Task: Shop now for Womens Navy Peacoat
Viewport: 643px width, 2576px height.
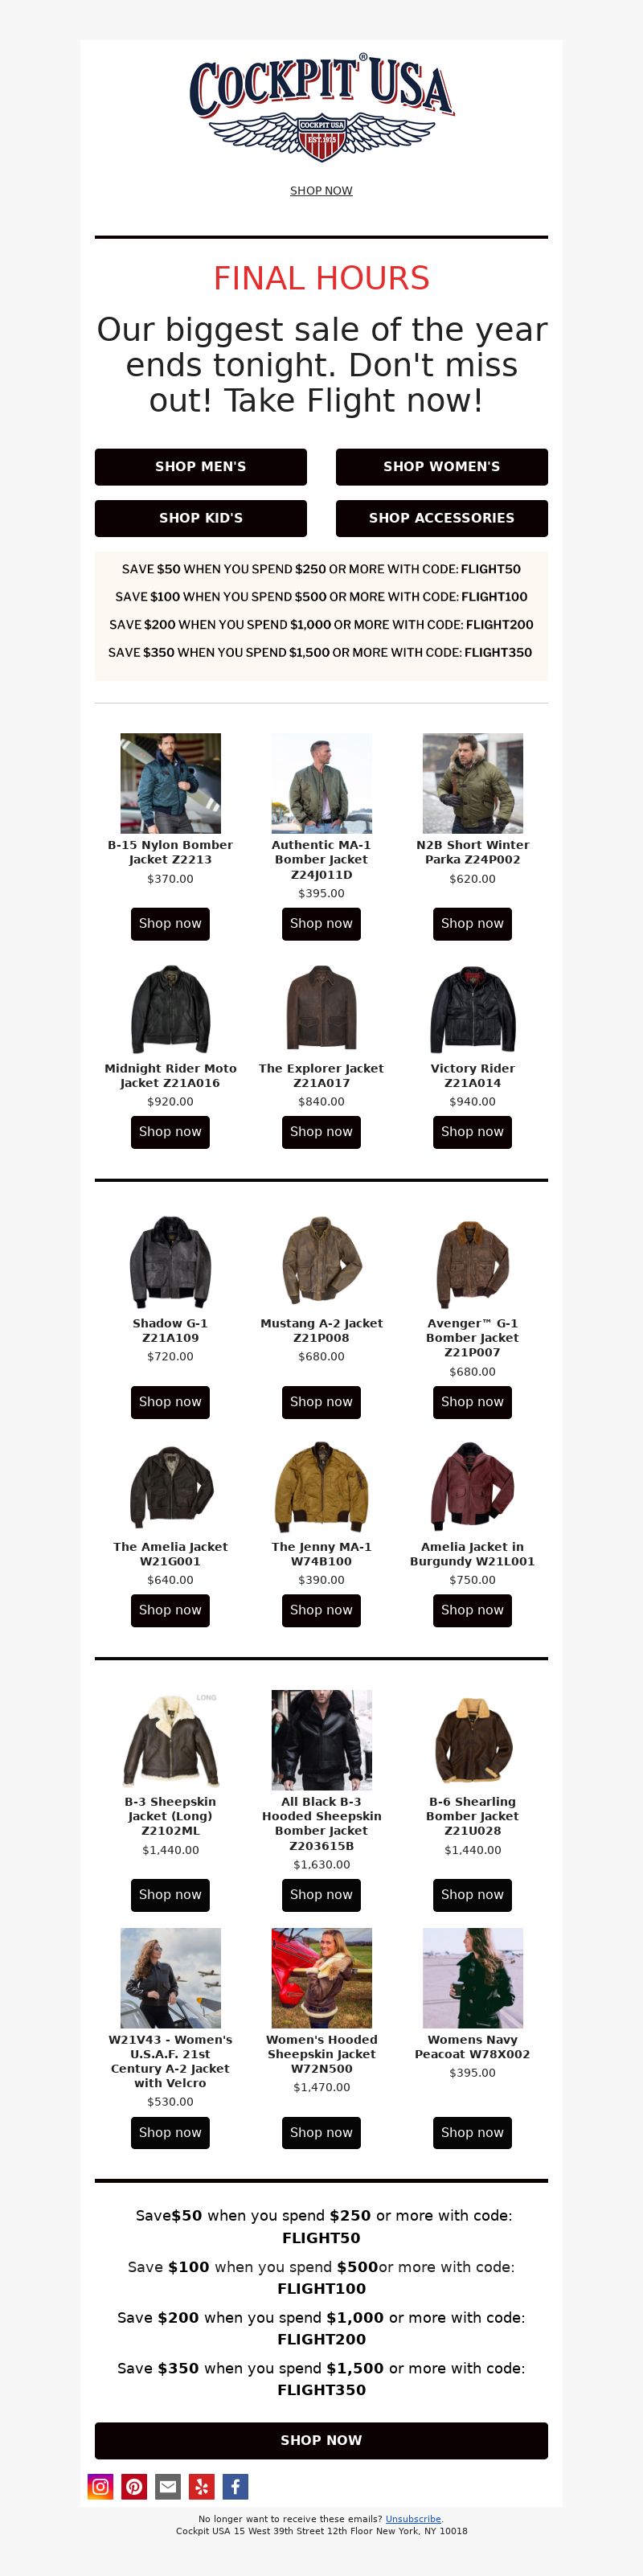Action: 472,2132
